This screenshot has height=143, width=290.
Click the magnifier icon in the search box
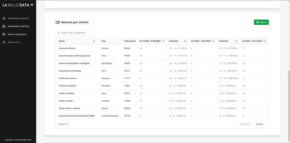point(59,33)
